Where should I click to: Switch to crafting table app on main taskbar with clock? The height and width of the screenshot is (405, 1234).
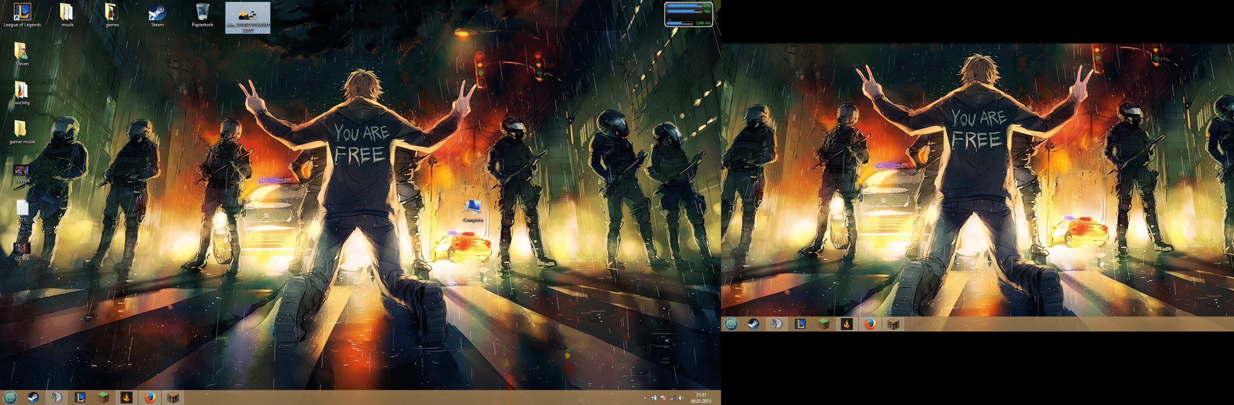(173, 398)
